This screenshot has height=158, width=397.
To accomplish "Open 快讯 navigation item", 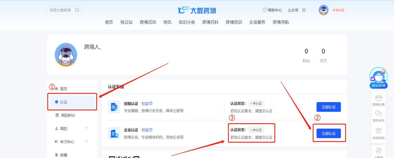I will (x=167, y=22).
